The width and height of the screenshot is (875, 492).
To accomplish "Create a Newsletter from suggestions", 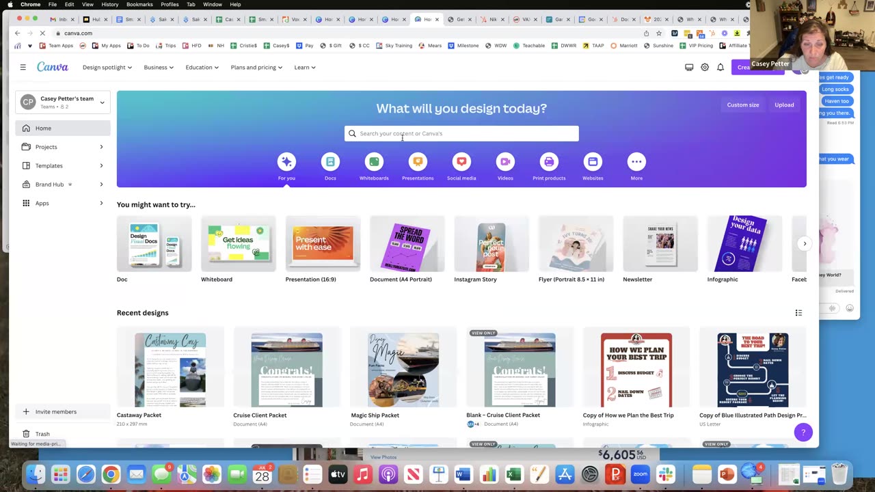I will click(660, 244).
